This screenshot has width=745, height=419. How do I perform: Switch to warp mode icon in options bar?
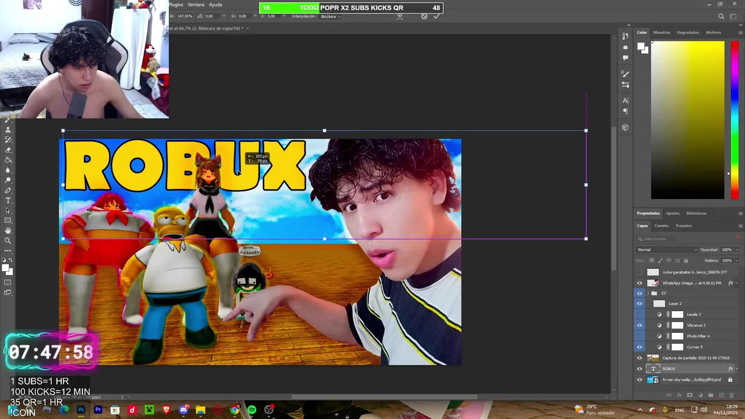pos(399,16)
